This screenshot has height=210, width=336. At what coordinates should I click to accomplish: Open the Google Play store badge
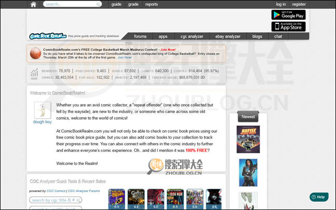288,15
